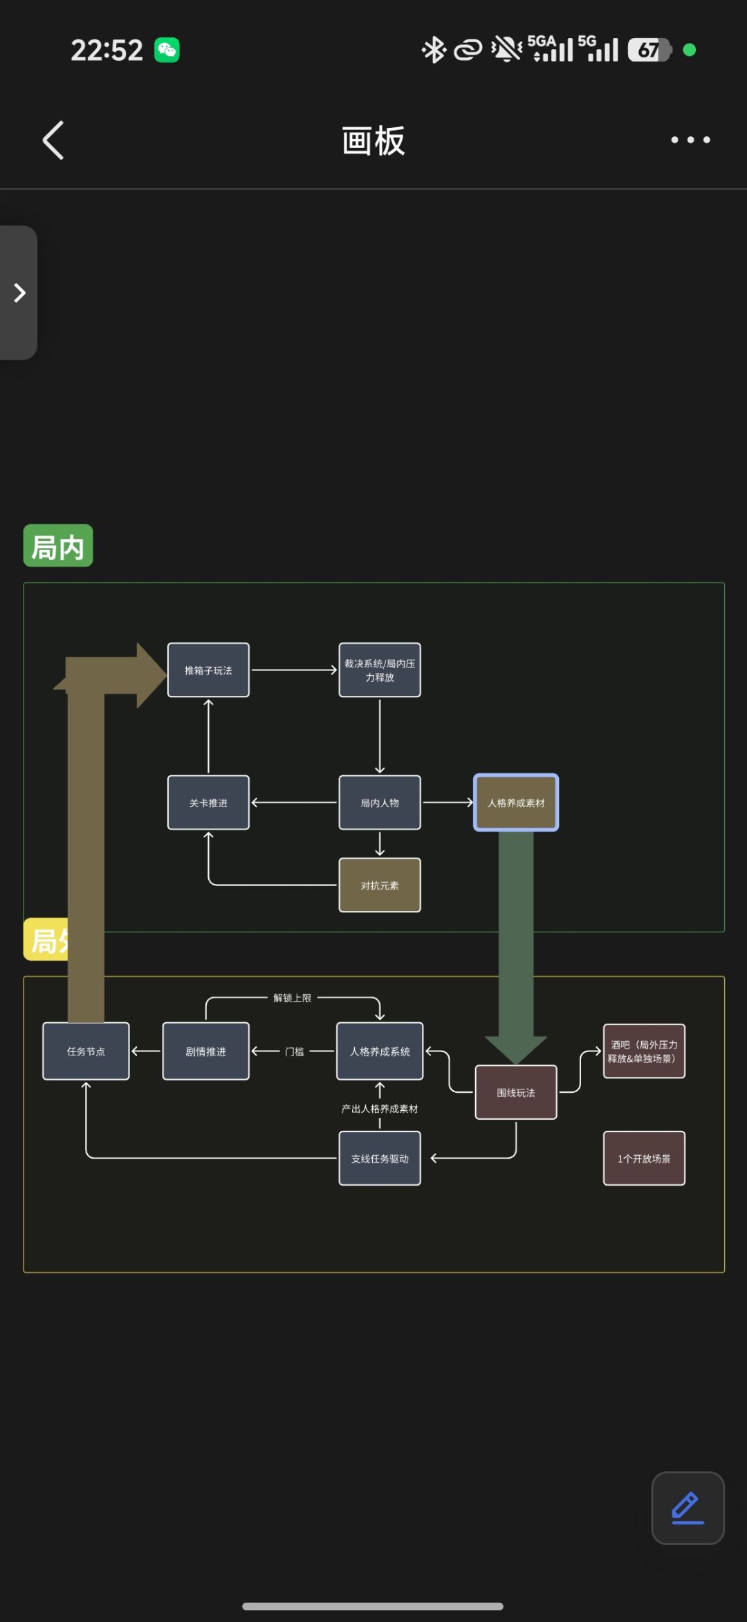Viewport: 747px width, 1622px height.
Task: Select the 人格养成系统 node
Action: (x=380, y=1051)
